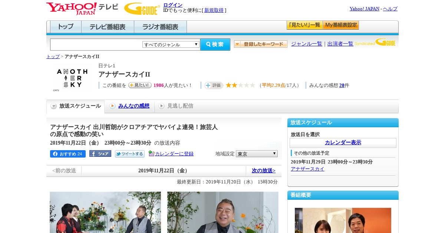Open the アナザースカイ link under 2019年11月29日
445x233 pixels.
coord(307,169)
